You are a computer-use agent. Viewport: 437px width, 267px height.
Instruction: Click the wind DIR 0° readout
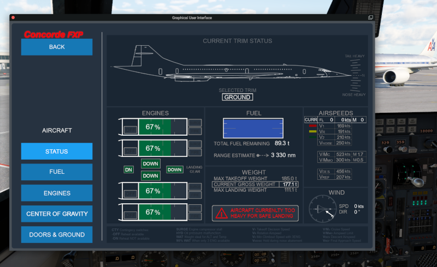[x=350, y=212]
